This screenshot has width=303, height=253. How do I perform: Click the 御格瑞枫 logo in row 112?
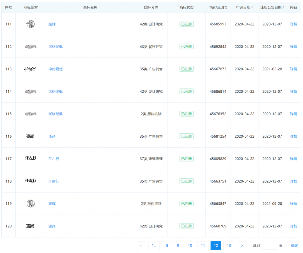[x=31, y=47]
